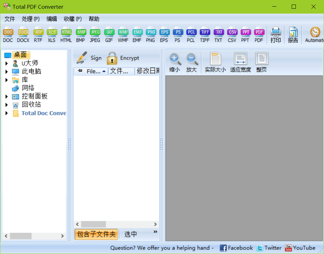Choose PCL conversion icon
Viewport: 324px width, 254px height.
coord(191,34)
